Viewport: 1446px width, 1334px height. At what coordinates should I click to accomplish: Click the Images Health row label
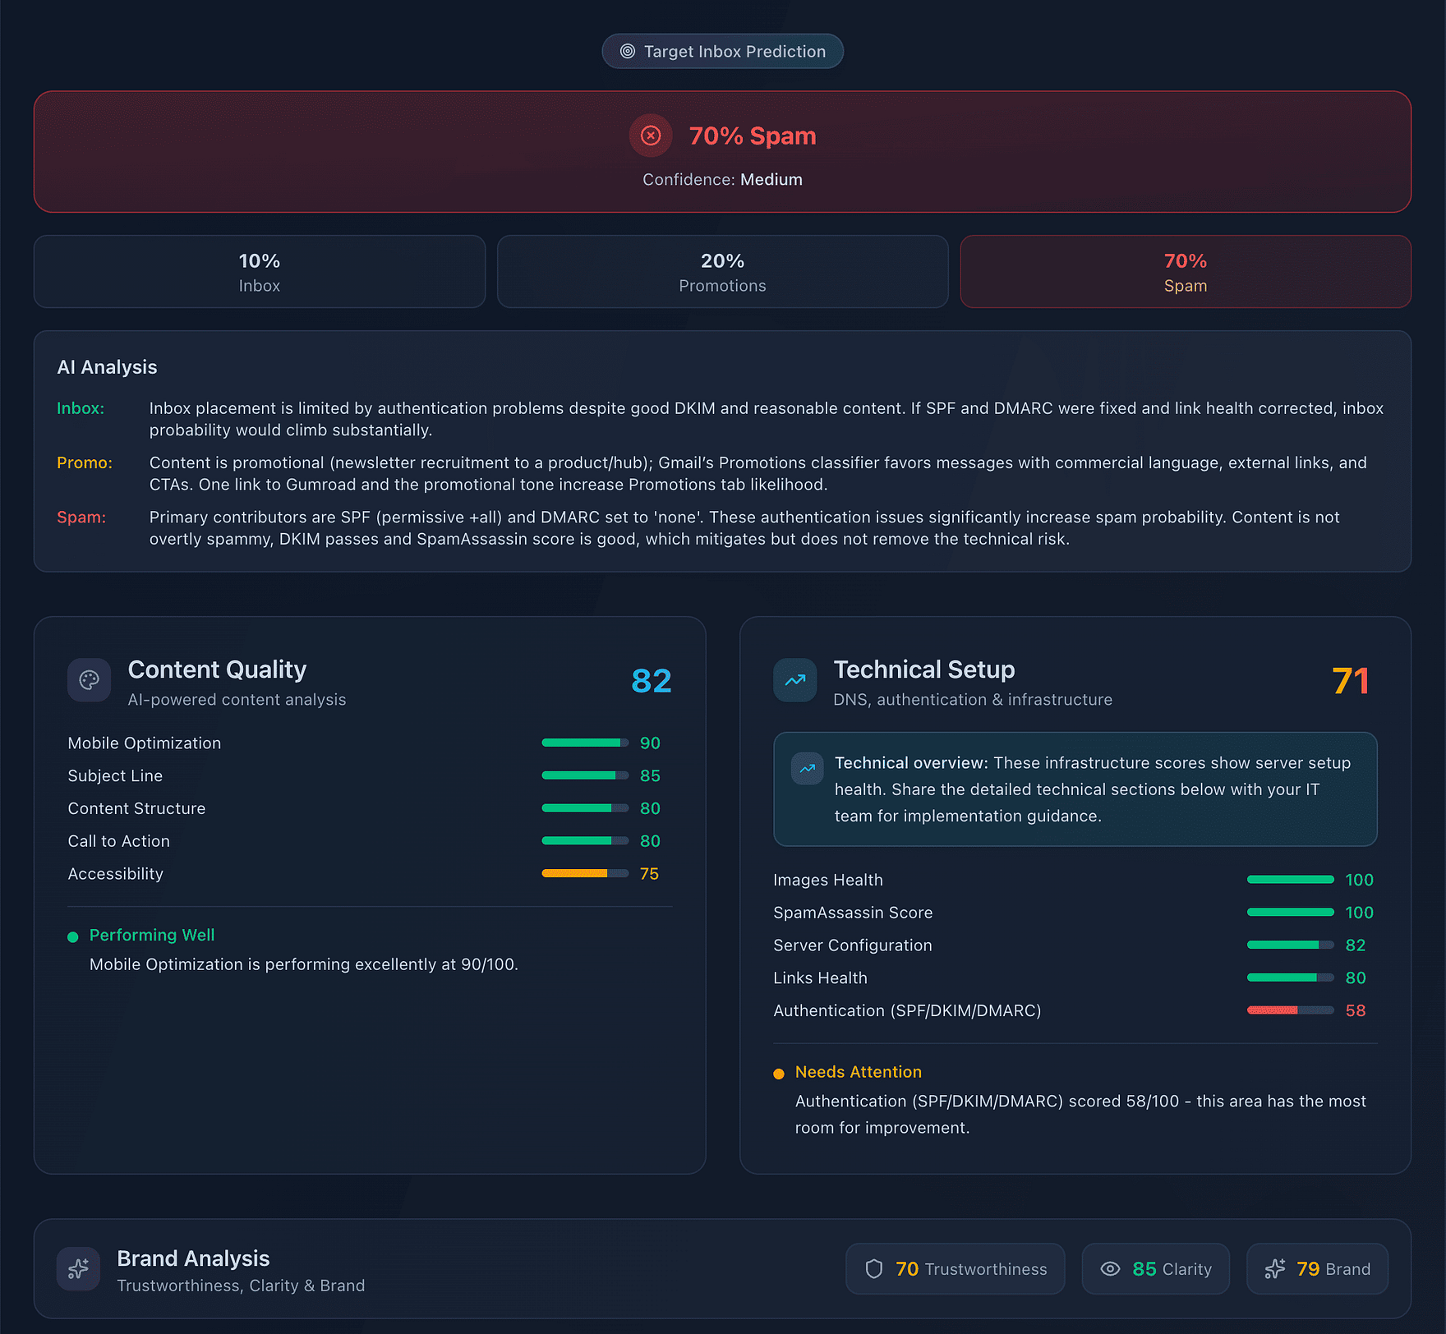pyautogui.click(x=828, y=880)
